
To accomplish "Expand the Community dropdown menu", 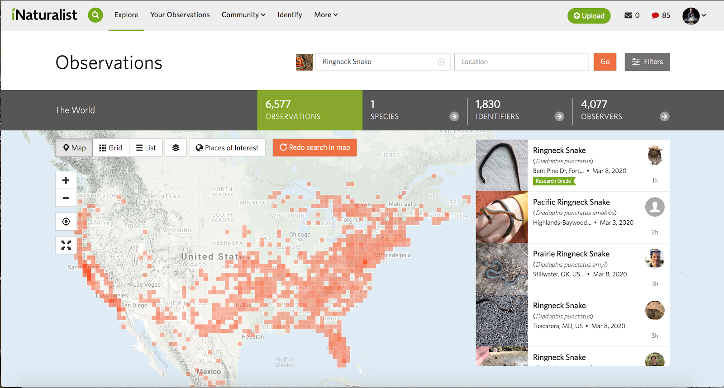I will pyautogui.click(x=243, y=15).
